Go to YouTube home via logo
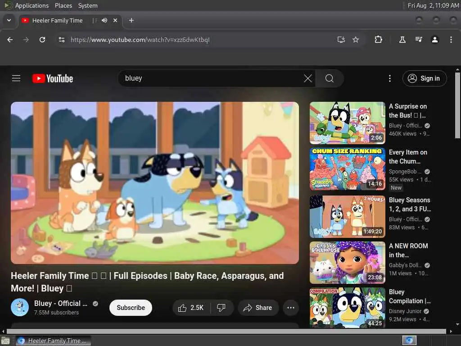Image resolution: width=461 pixels, height=346 pixels. pos(53,78)
